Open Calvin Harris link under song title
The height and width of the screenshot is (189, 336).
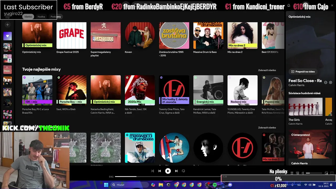296,85
